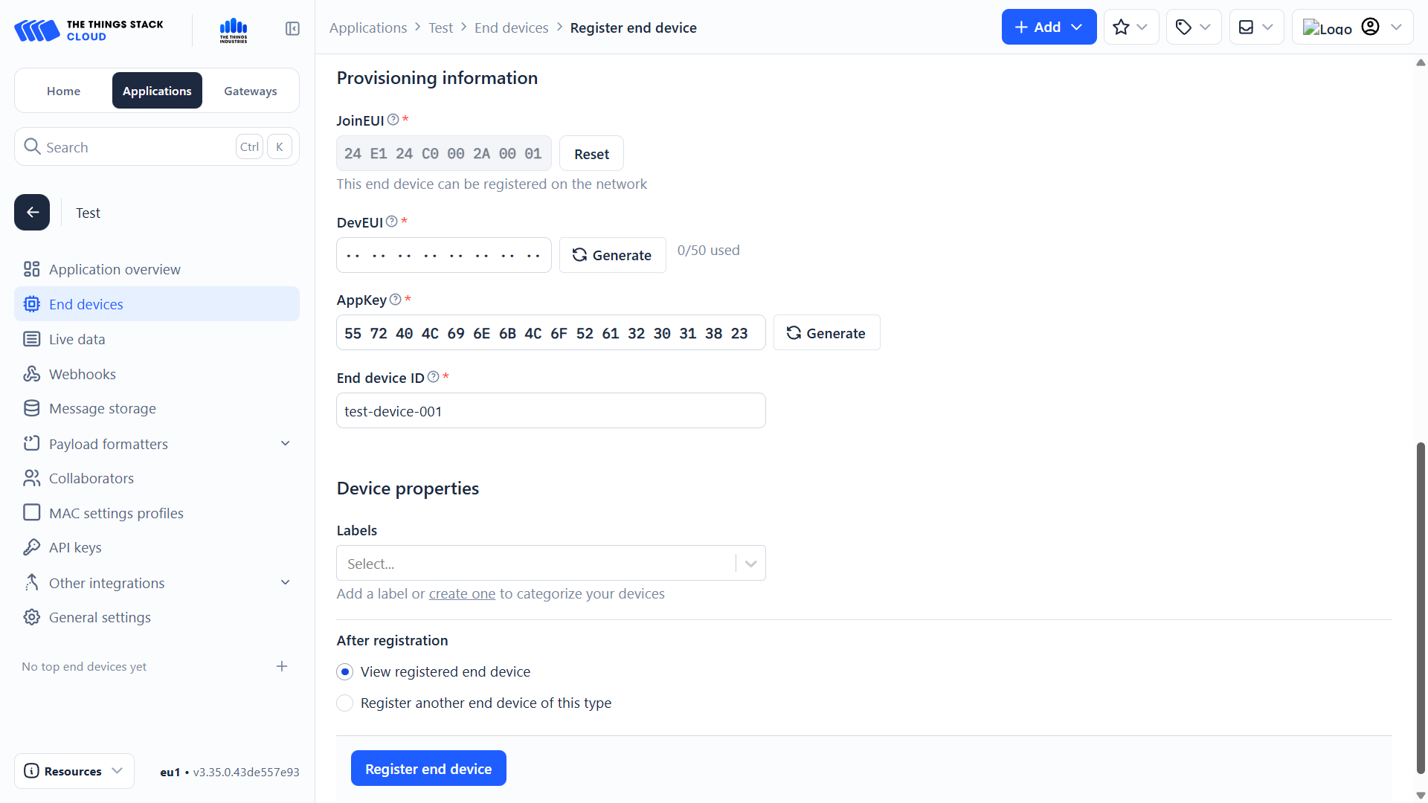Open the bookmarks star menu
Viewport: 1428px width, 803px height.
tap(1130, 28)
